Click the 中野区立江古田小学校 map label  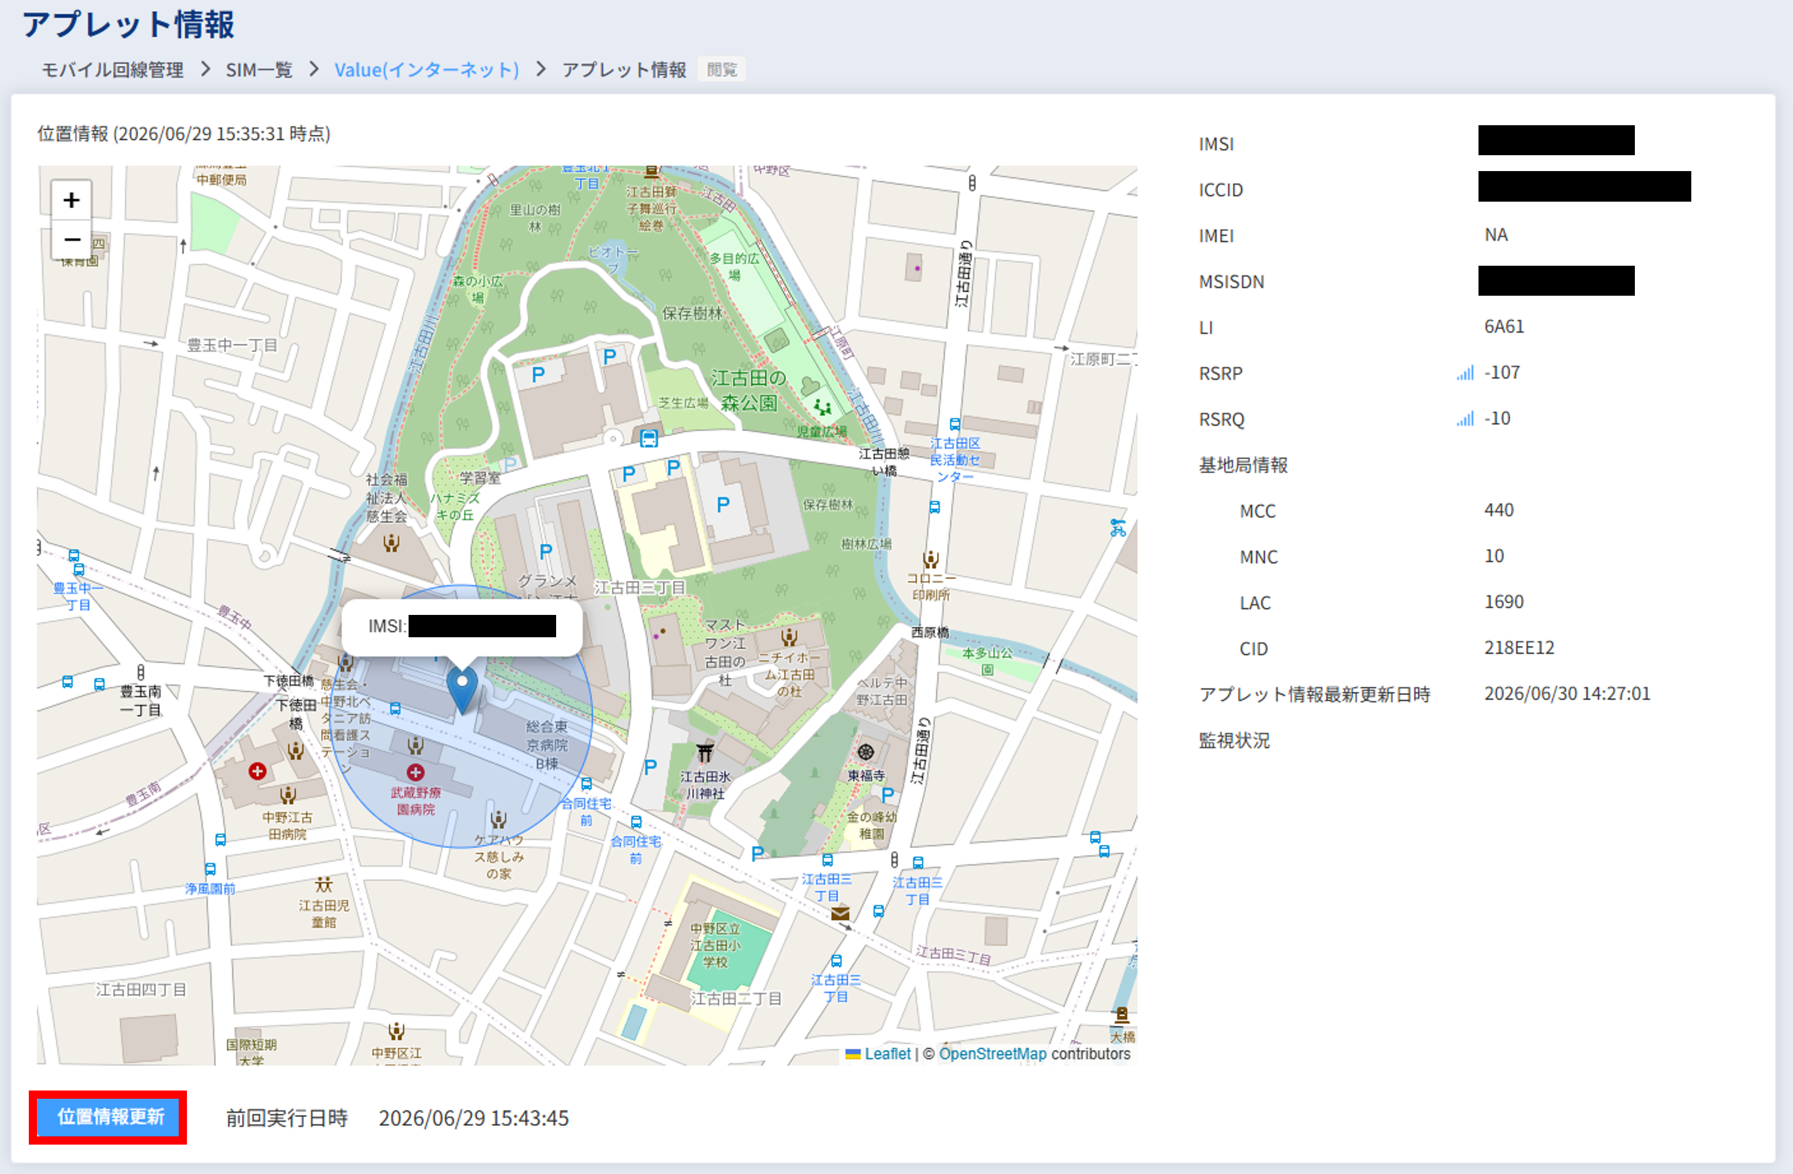tap(715, 946)
